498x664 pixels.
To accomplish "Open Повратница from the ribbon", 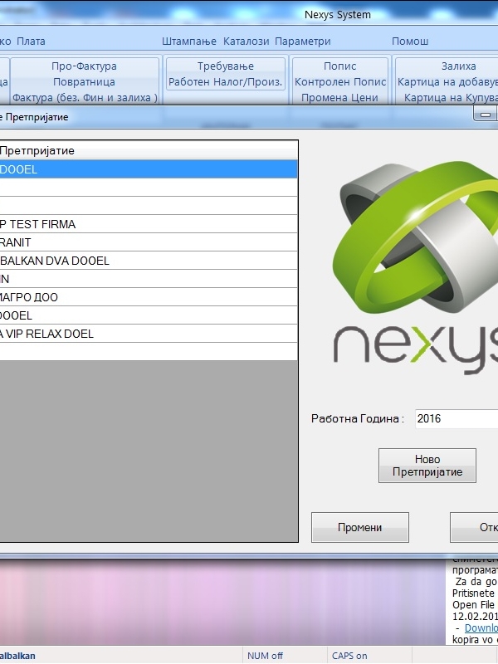I will [x=84, y=82].
